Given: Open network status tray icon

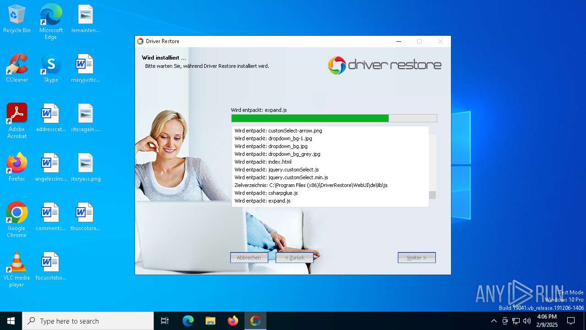Looking at the screenshot, I should tap(516, 321).
